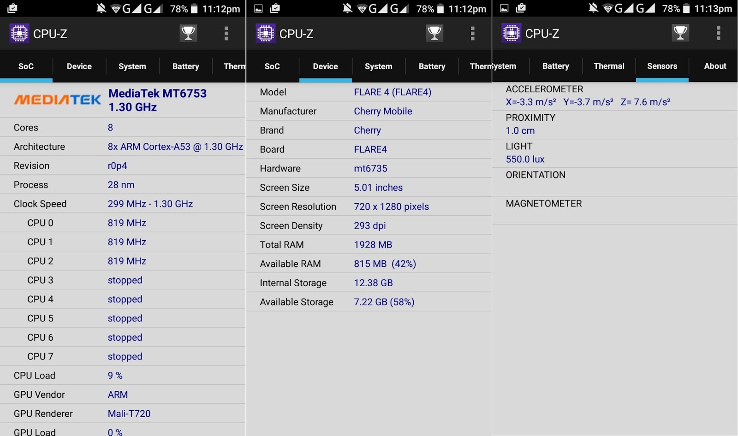The height and width of the screenshot is (436, 738).
Task: Open Battery tab in the right screen
Action: [x=556, y=66]
